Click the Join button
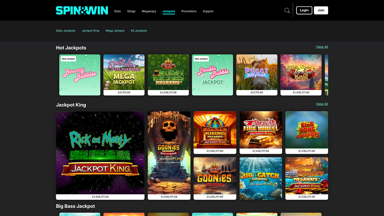This screenshot has width=384, height=216. tap(321, 10)
